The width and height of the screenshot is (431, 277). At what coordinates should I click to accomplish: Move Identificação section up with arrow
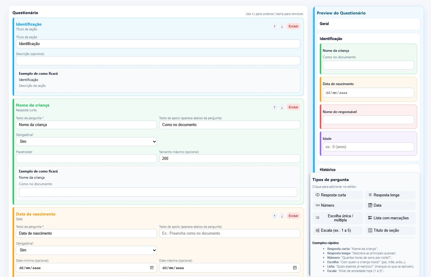tap(274, 26)
